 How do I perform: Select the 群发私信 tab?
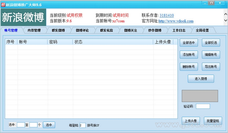point(107,30)
